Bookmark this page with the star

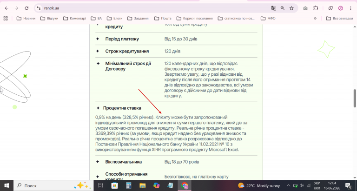[x=291, y=8]
